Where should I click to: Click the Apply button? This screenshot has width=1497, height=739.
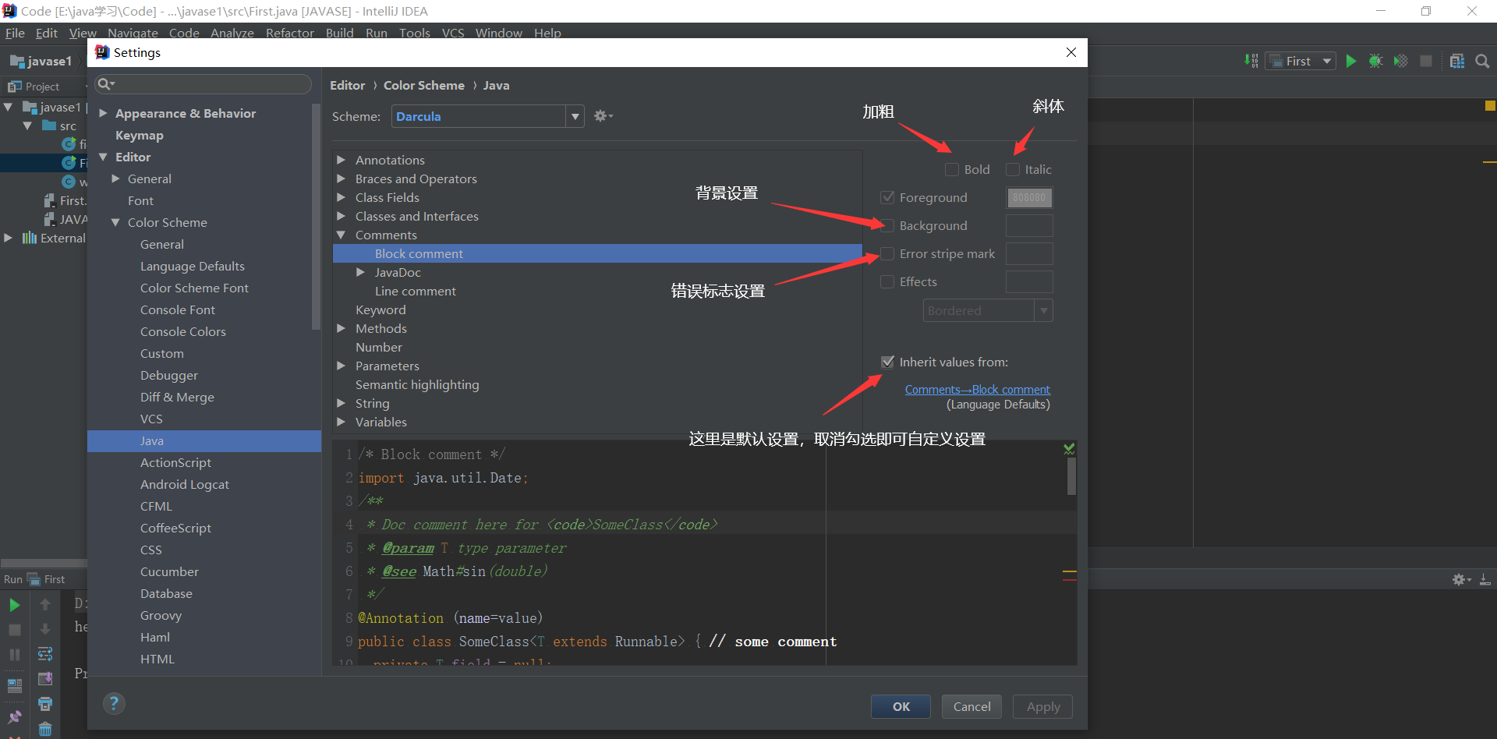tap(1043, 706)
